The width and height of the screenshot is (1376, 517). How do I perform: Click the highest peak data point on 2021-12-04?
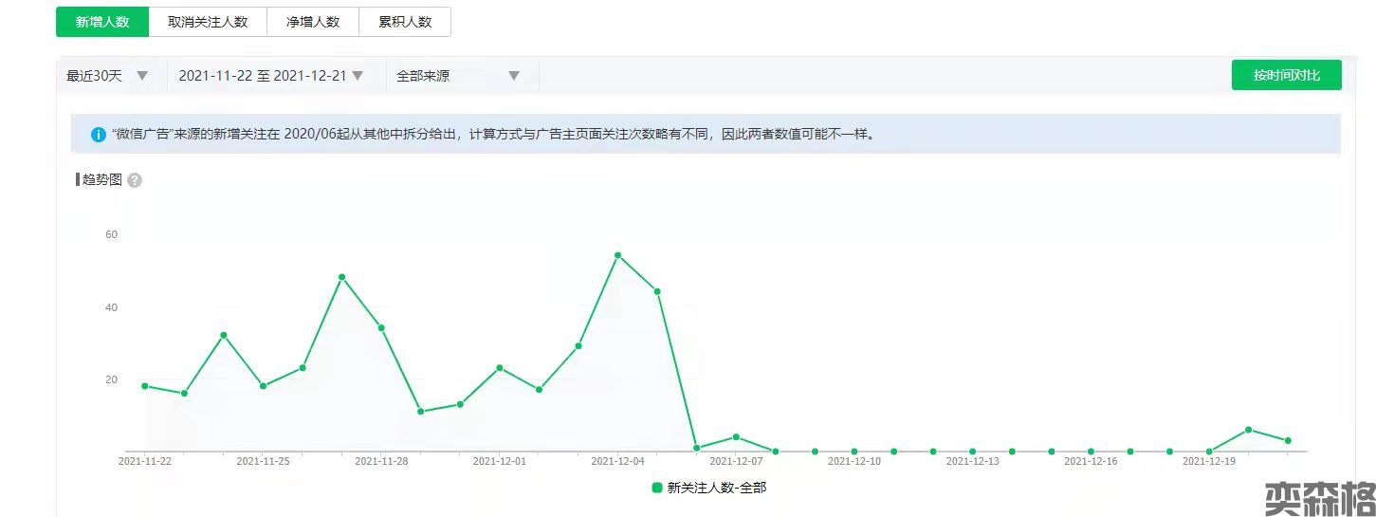click(617, 255)
